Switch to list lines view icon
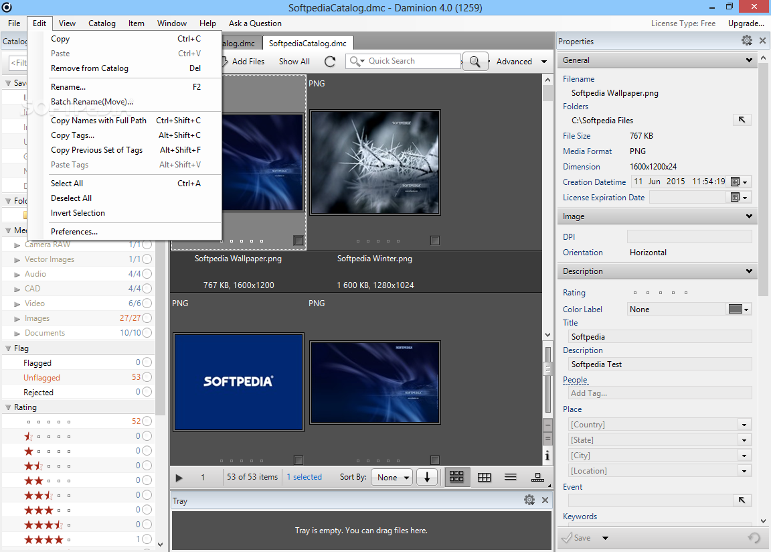Image resolution: width=771 pixels, height=552 pixels. (511, 477)
